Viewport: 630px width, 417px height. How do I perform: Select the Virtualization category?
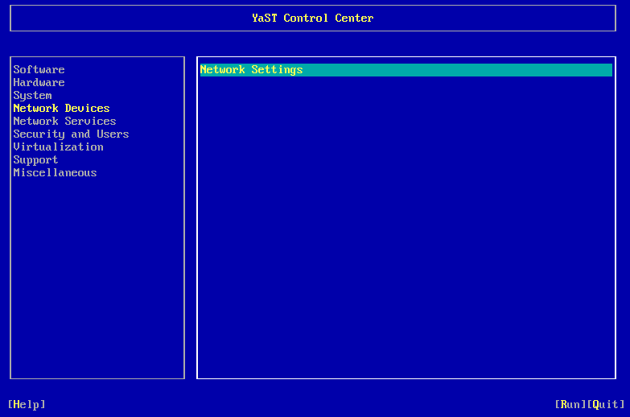[58, 147]
